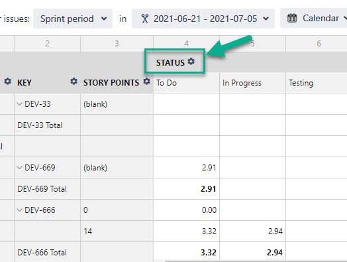Click the calendar icon

tap(292, 18)
